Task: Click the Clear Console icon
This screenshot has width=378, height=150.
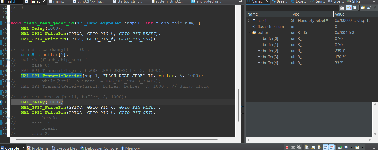Action: (x=306, y=147)
